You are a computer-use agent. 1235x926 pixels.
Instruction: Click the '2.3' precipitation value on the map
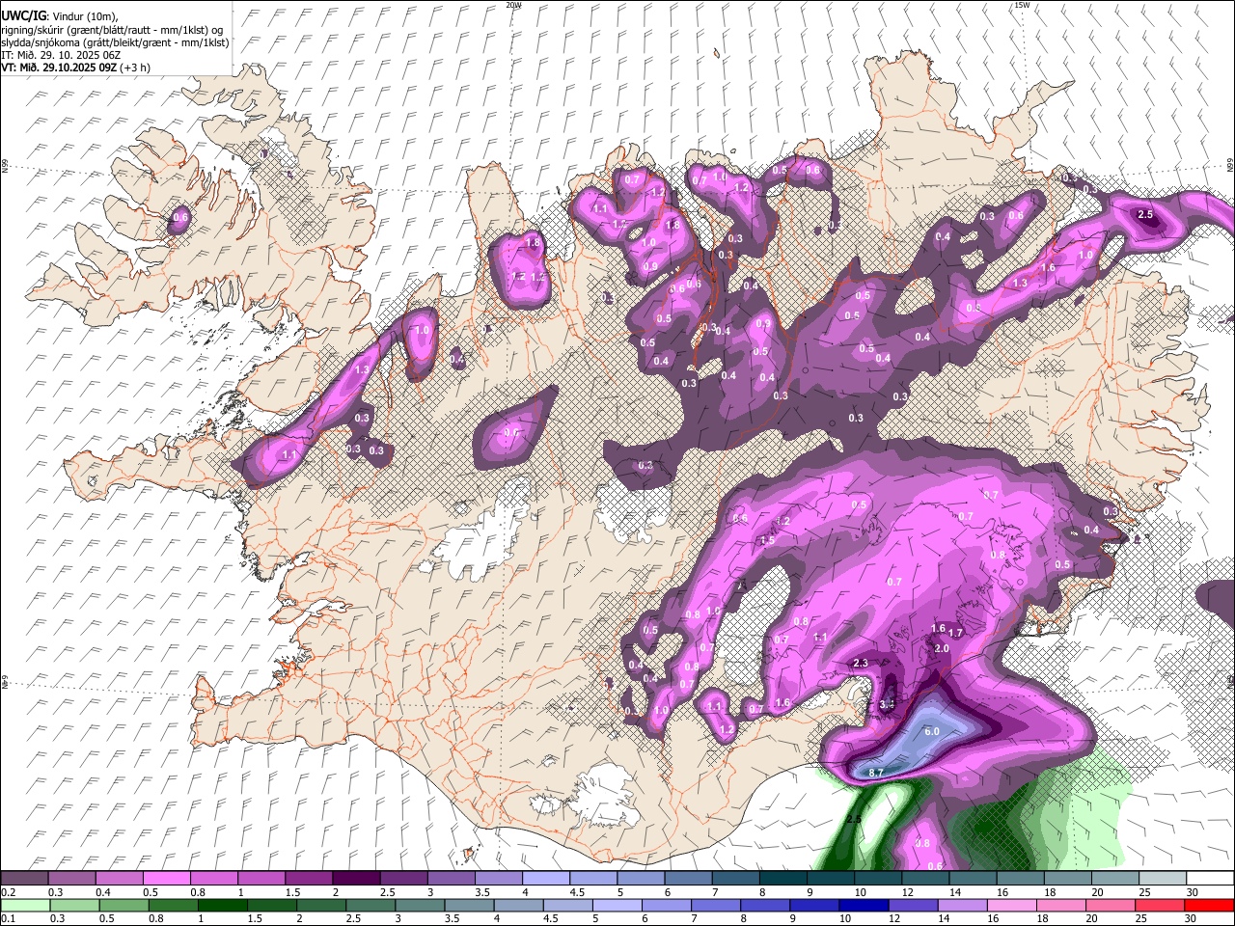pos(862,664)
